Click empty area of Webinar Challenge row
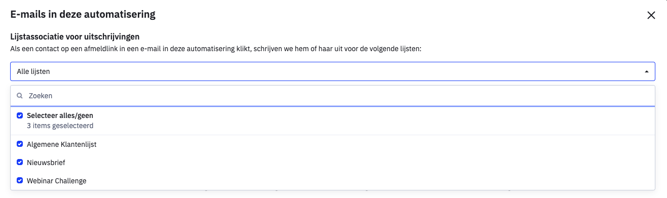Image resolution: width=667 pixels, height=198 pixels. point(370,181)
